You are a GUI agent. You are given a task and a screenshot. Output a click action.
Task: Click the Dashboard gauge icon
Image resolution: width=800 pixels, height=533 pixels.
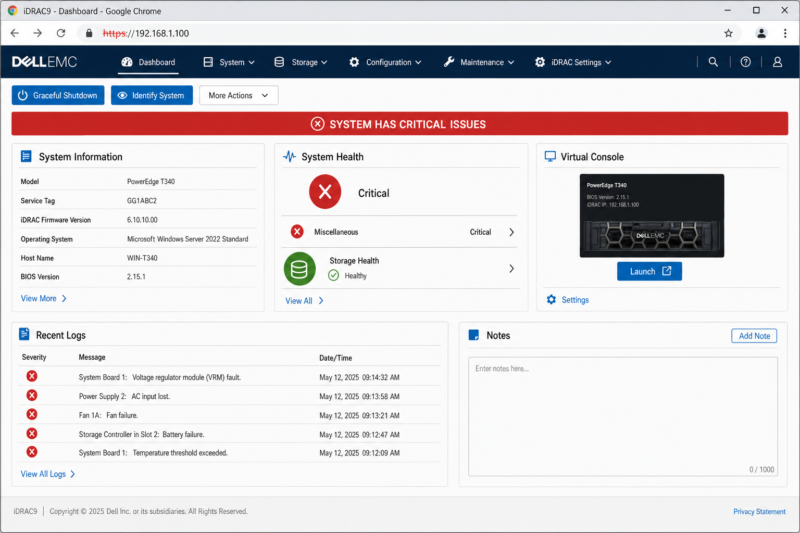point(127,62)
